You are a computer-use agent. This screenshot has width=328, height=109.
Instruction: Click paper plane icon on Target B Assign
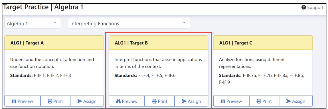click(x=184, y=101)
